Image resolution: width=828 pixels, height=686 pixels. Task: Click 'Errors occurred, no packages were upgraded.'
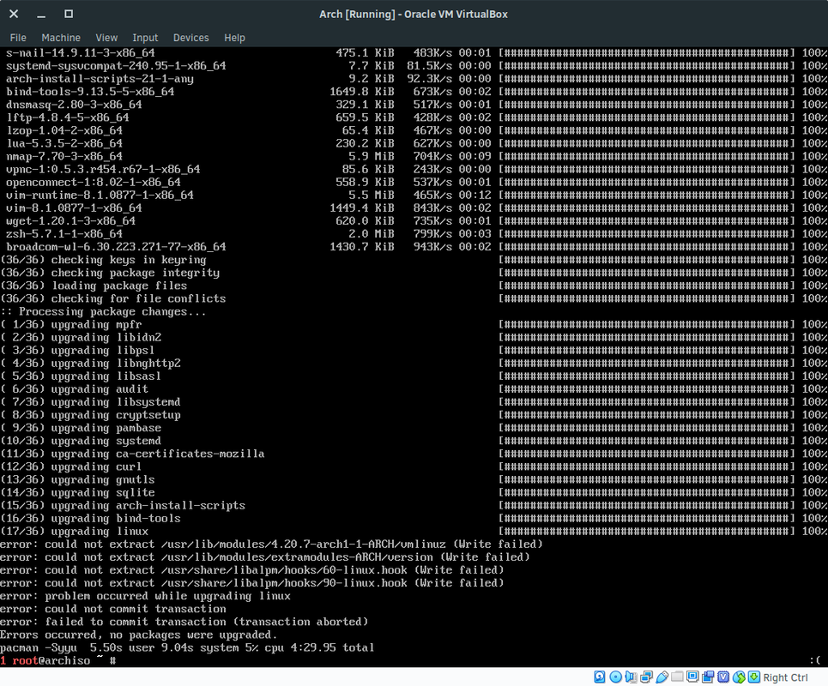(x=139, y=635)
